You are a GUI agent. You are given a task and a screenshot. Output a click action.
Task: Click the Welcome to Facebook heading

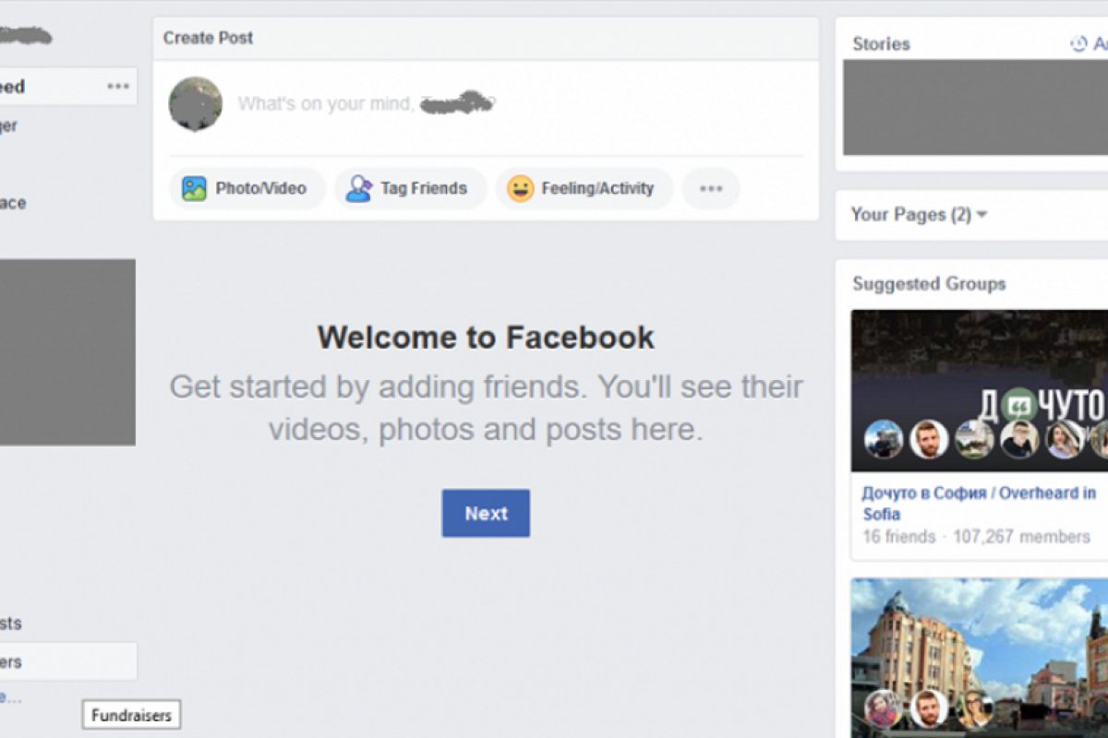tap(486, 337)
